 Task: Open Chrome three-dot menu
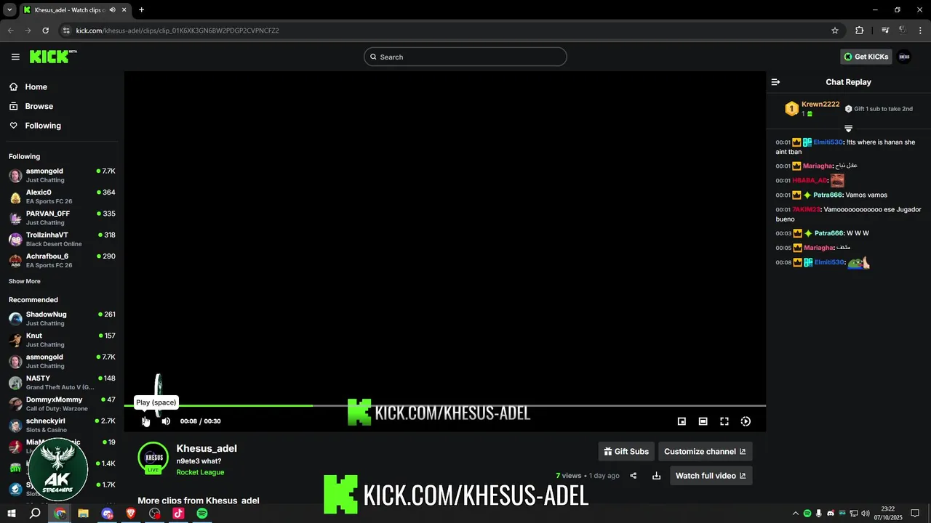(921, 31)
